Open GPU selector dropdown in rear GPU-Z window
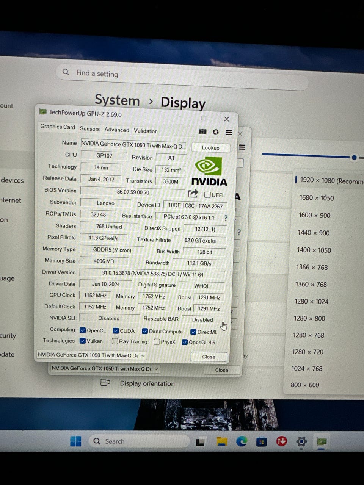The image size is (364, 485). tap(105, 368)
